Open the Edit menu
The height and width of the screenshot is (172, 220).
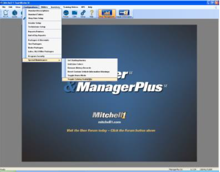coord(10,7)
